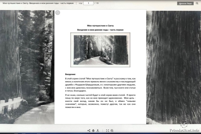Click the heading Введение
The width and height of the screenshot is (201, 134).
coord(70,74)
